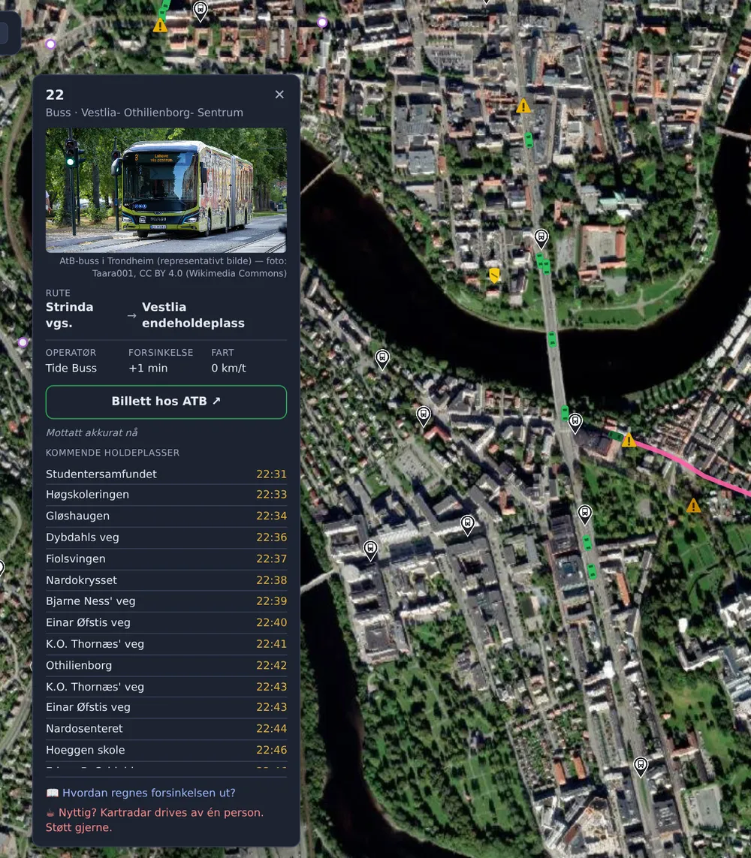Click the bus stop pin above the two southern green buses
The image size is (751, 858).
[x=584, y=514]
